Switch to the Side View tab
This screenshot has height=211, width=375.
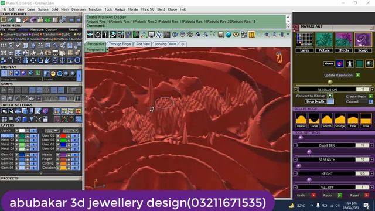143,44
